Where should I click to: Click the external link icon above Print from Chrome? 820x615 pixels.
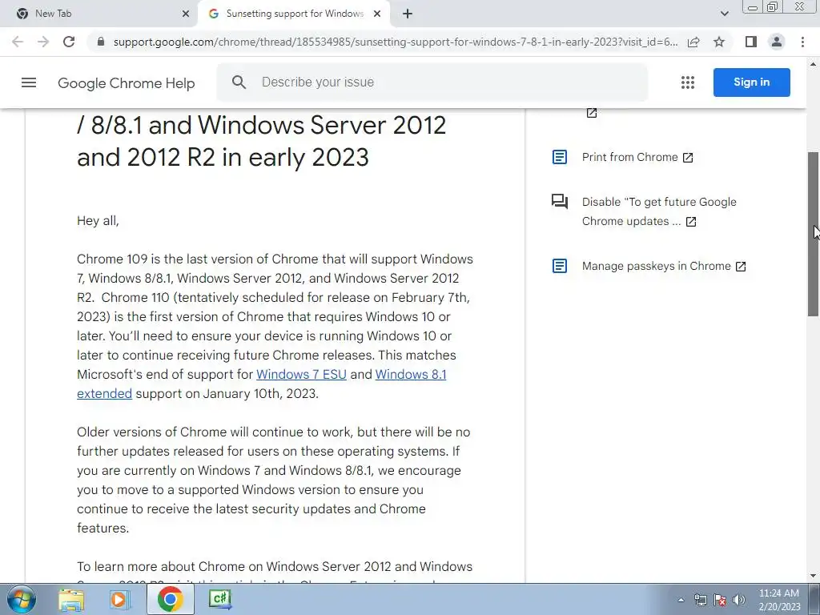[x=592, y=113]
